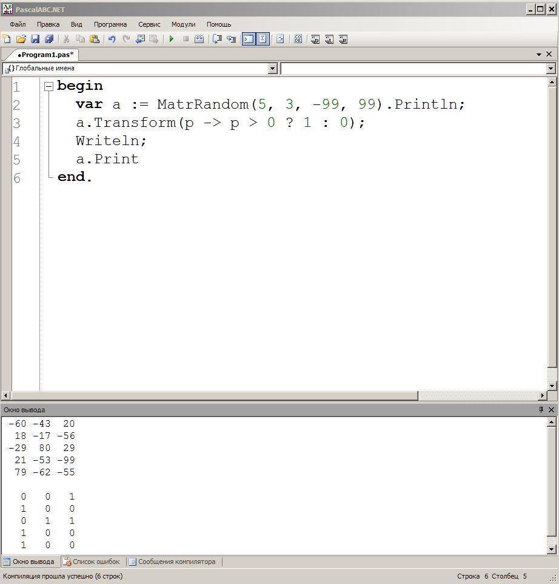The height and width of the screenshot is (584, 559).
Task: Open the Помощь menu
Action: (x=219, y=24)
